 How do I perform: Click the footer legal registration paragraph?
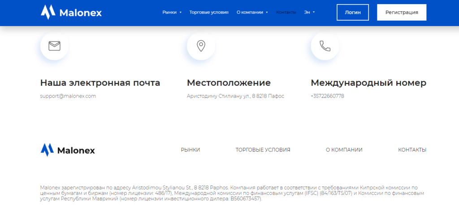232,193
